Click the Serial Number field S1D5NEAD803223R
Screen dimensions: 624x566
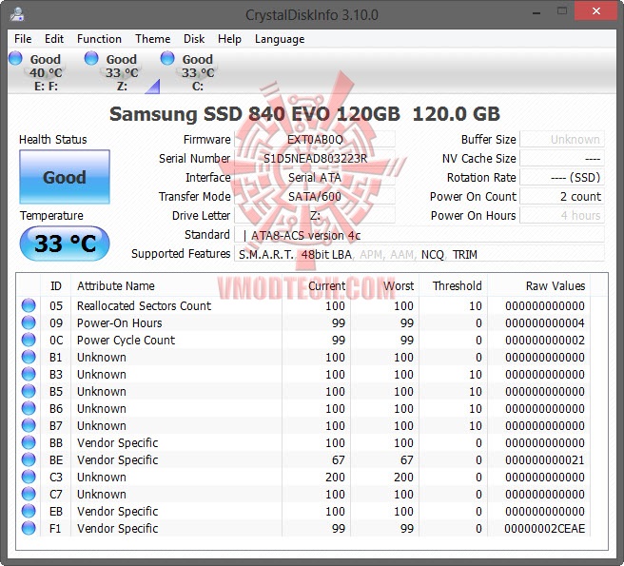pos(315,159)
